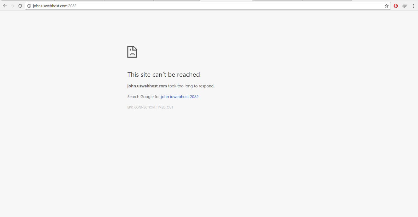This screenshot has width=418, height=217.
Task: Reload the page with the refresh icon
Action: [20, 6]
